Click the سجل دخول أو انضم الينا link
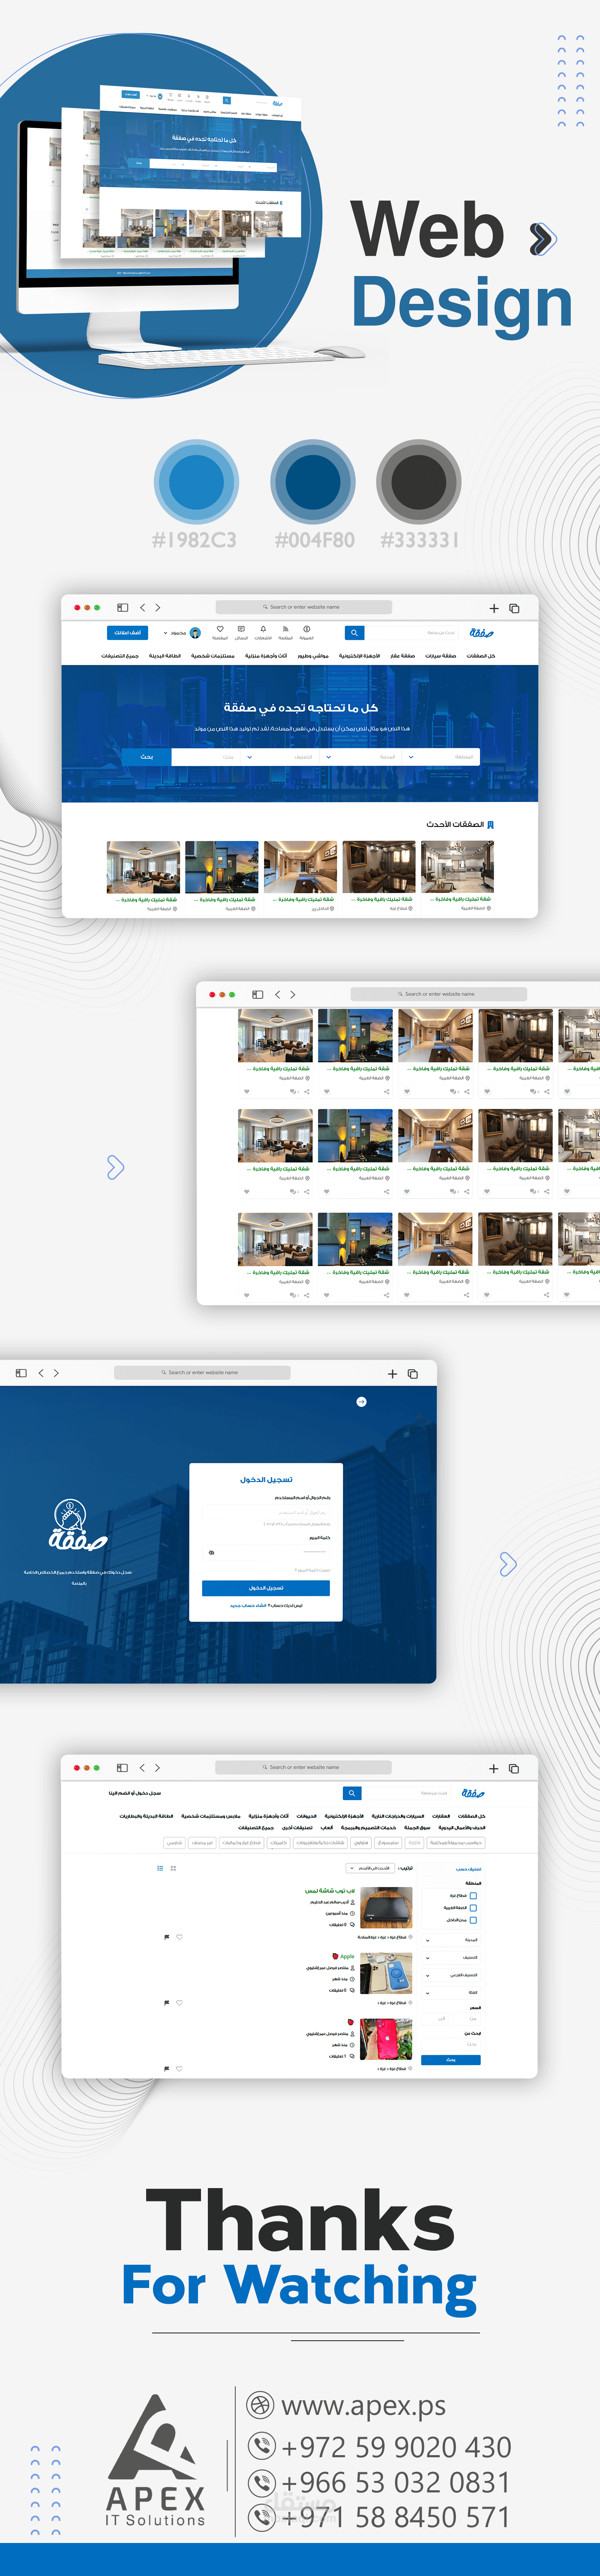This screenshot has height=2576, width=600. 135,1793
